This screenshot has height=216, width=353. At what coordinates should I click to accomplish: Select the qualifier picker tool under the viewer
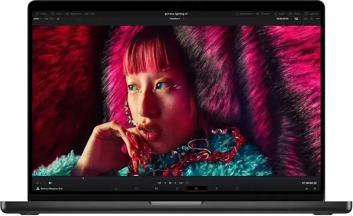click(37, 183)
